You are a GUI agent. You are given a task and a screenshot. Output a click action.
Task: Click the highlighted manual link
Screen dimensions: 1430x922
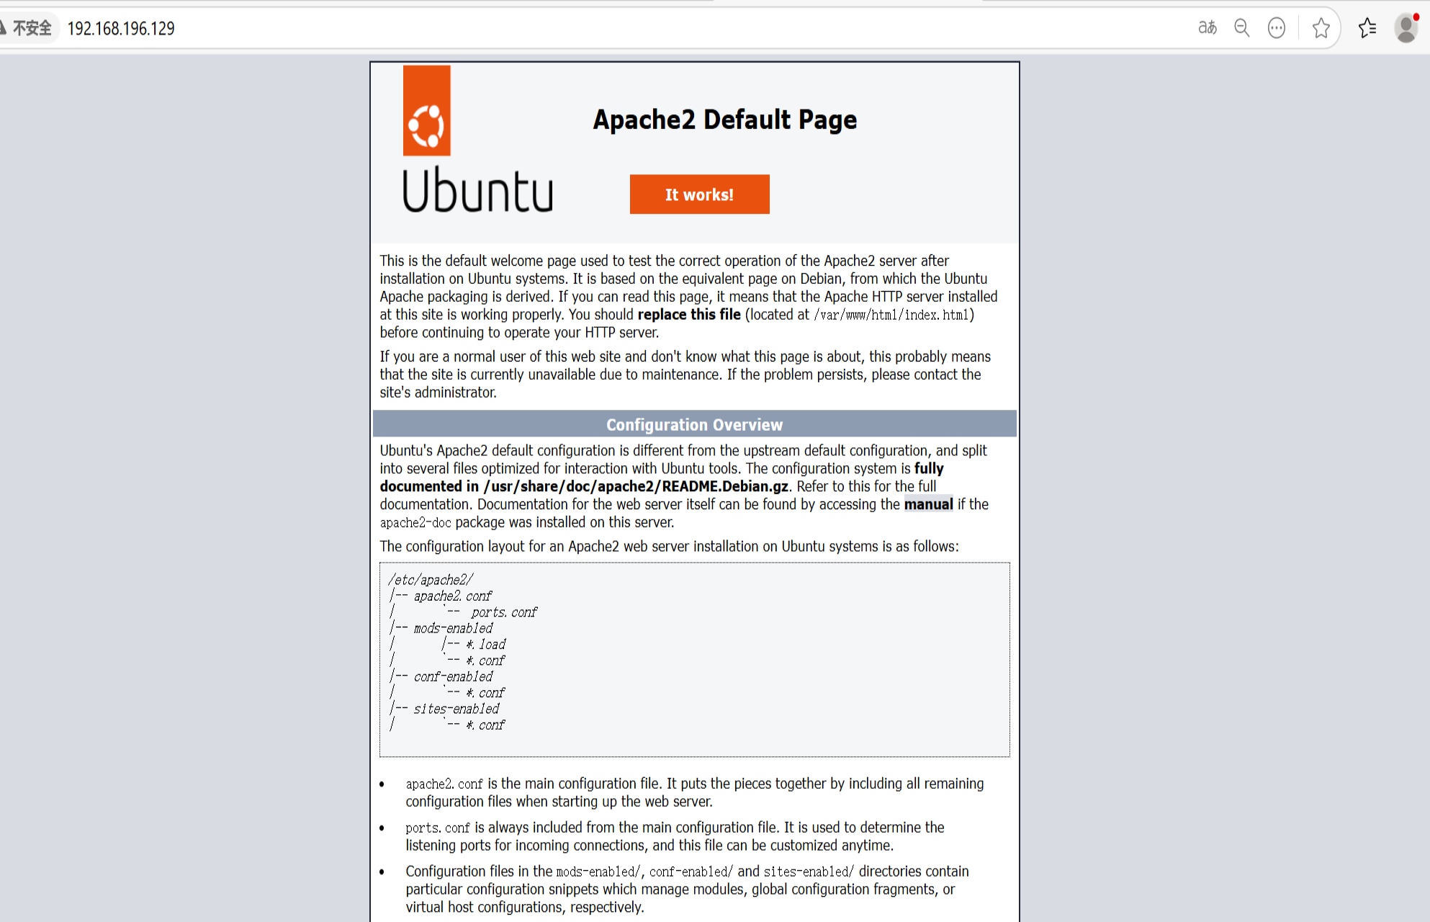point(929,504)
